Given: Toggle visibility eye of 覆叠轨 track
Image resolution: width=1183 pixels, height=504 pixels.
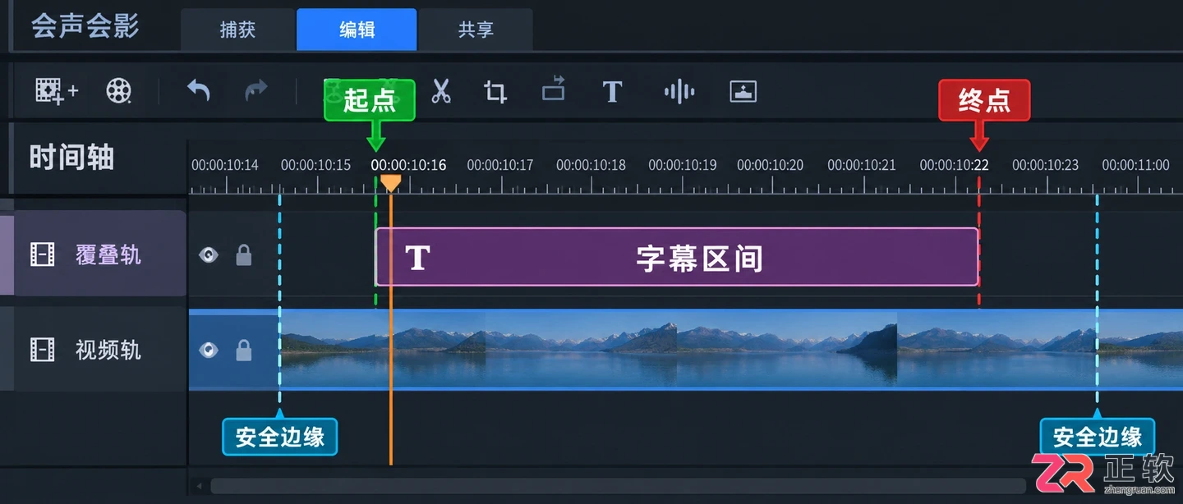Looking at the screenshot, I should [209, 255].
